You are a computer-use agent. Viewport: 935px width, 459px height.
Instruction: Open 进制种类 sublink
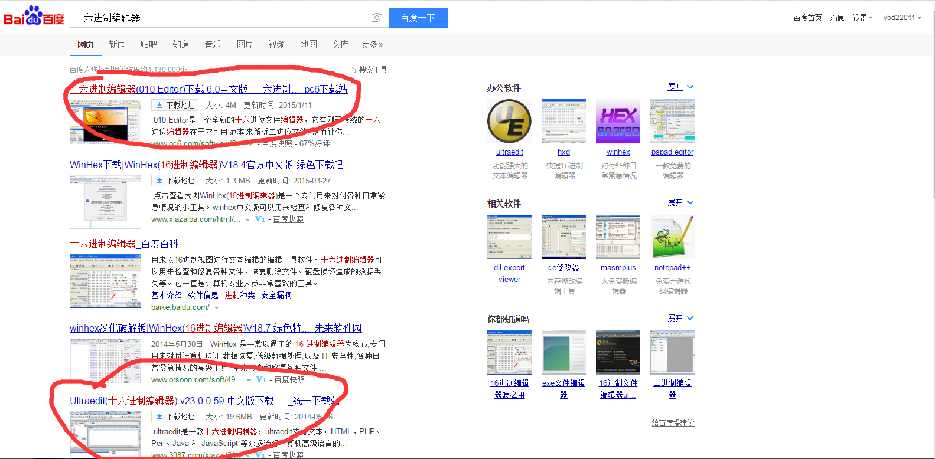click(x=240, y=295)
